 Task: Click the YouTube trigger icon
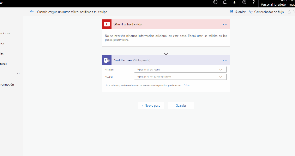(x=107, y=24)
